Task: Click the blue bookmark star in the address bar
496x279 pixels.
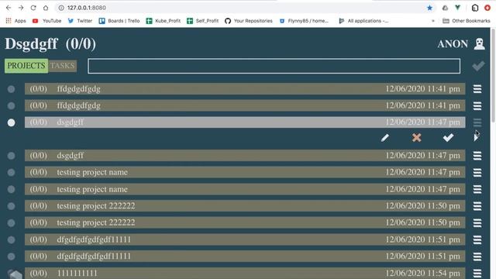Action: click(429, 8)
